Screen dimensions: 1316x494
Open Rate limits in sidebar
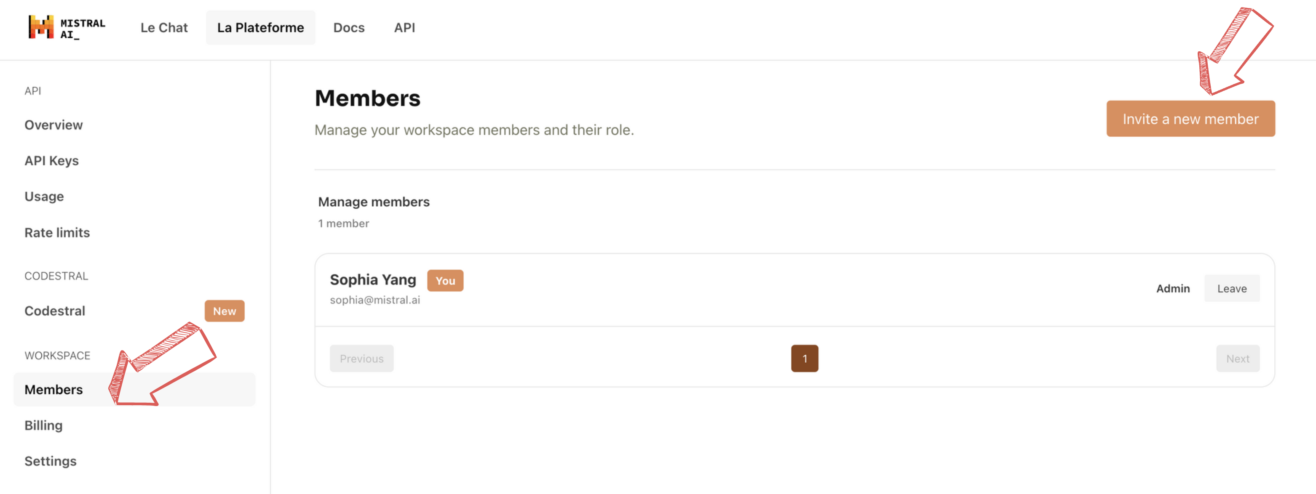point(57,233)
